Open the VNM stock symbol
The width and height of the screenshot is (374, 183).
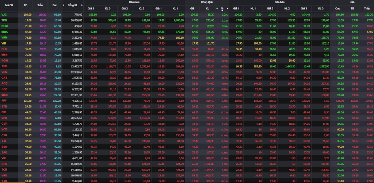coord(4,37)
